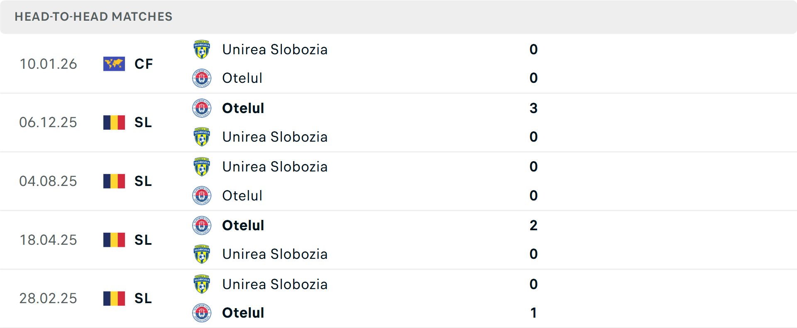Select the Unirea Slobozia crest in the 04.08.25 match
The width and height of the screenshot is (797, 328).
click(x=202, y=167)
